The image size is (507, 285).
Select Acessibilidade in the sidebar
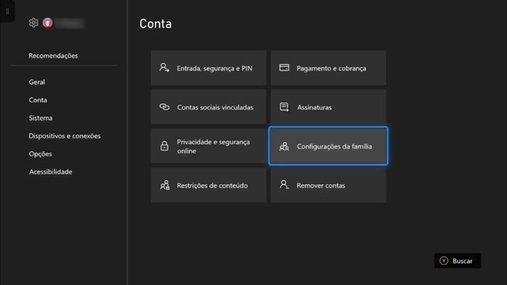pos(51,172)
